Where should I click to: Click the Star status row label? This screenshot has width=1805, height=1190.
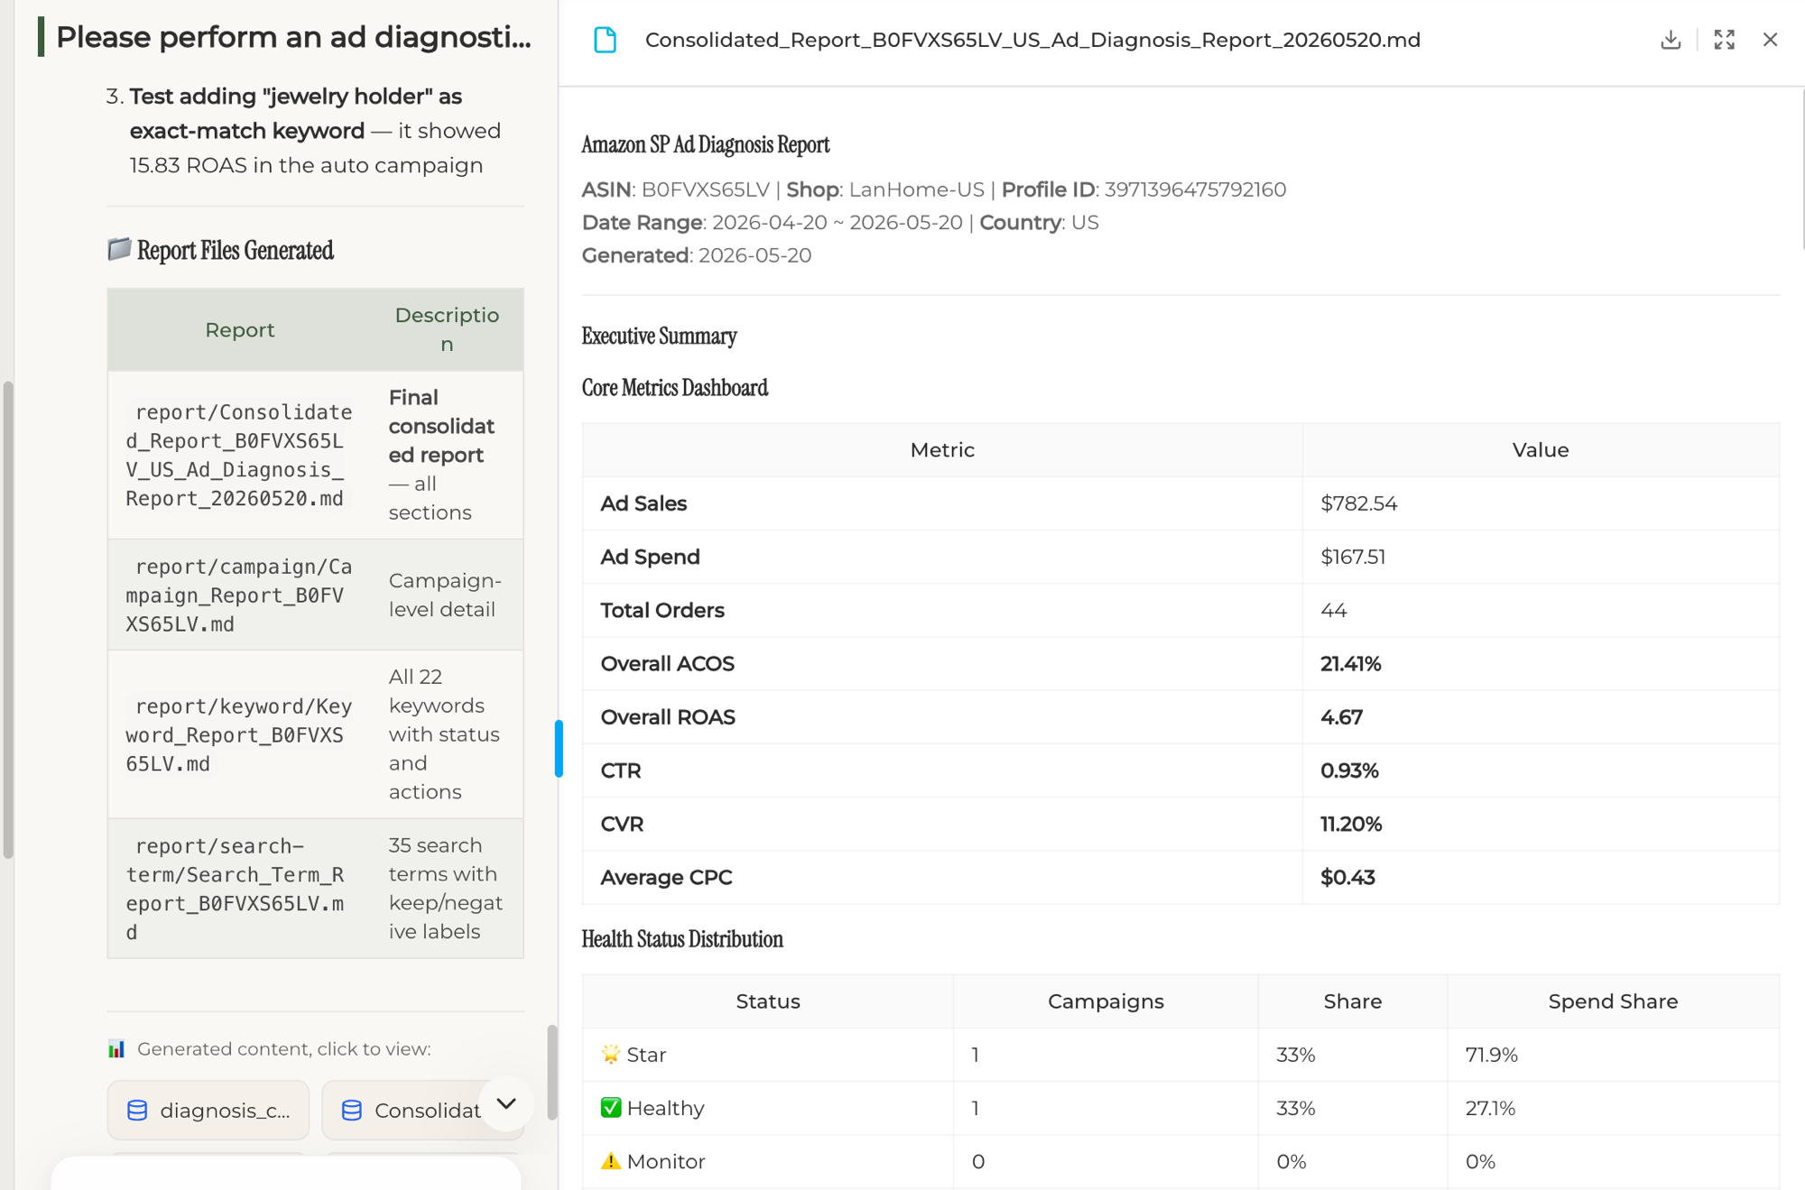click(634, 1055)
